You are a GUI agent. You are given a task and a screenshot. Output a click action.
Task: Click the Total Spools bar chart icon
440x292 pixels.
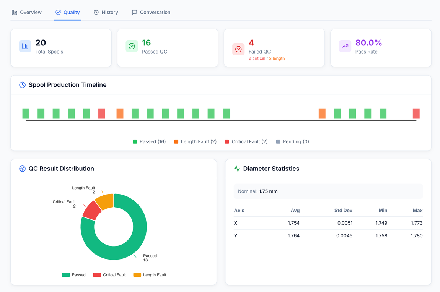(x=25, y=46)
